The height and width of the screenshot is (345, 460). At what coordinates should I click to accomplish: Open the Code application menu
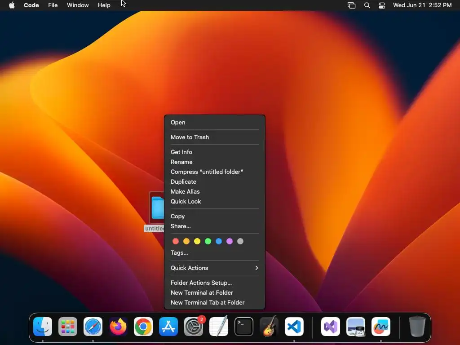[x=31, y=5]
